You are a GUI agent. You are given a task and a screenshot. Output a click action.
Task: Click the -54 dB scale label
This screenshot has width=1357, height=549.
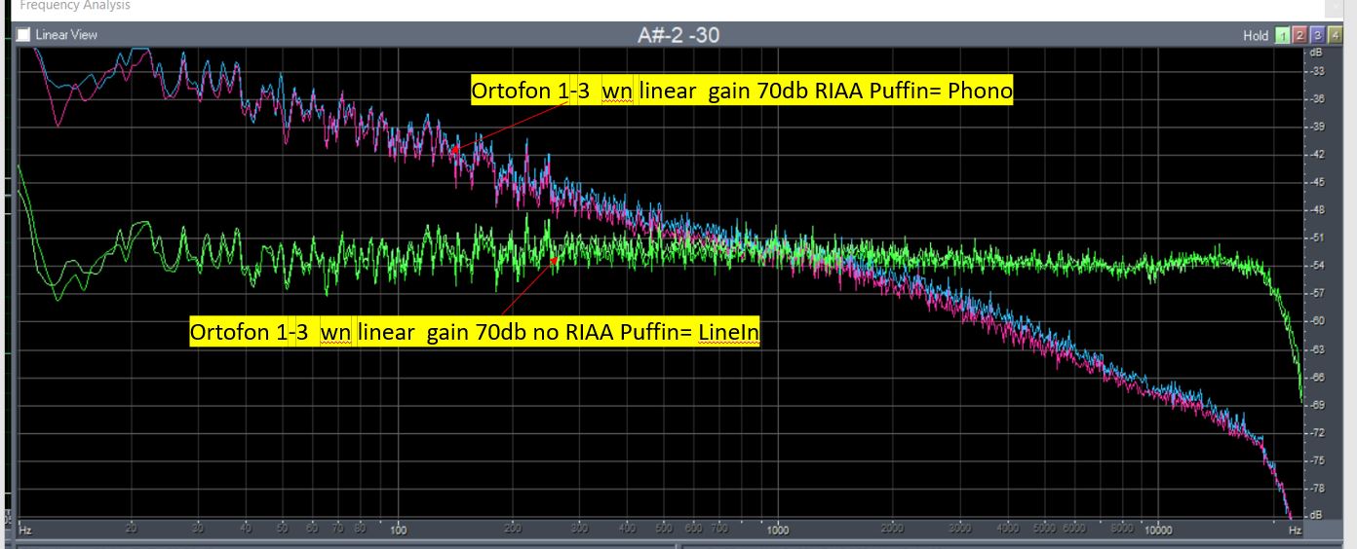(1317, 265)
